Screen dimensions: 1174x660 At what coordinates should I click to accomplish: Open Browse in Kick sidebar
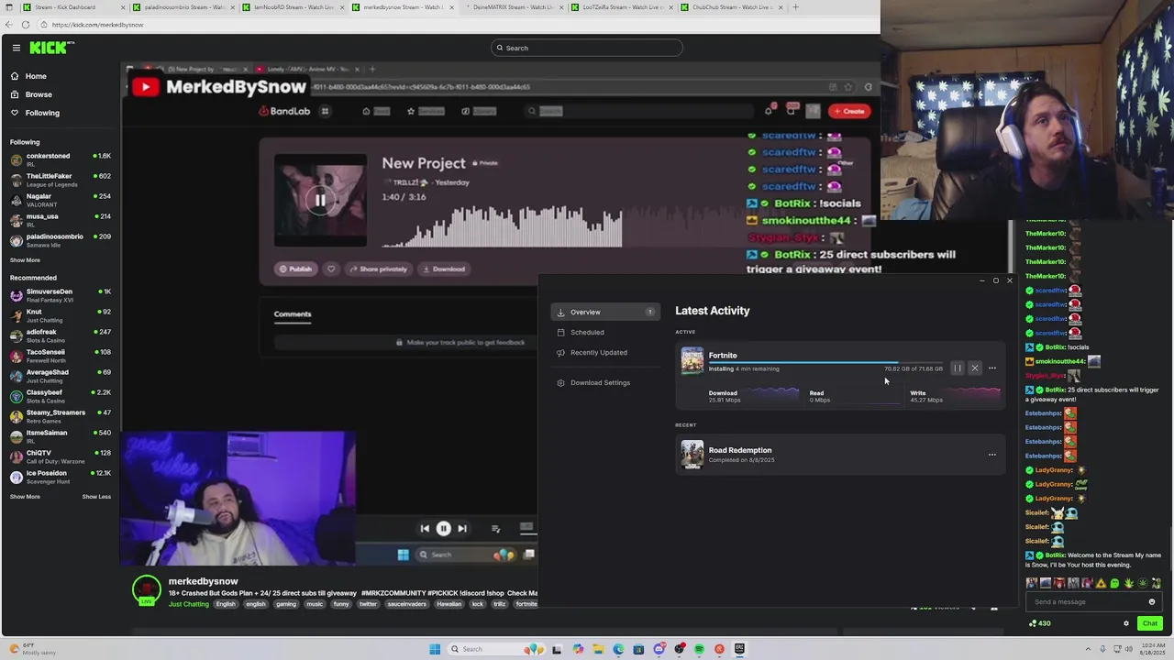39,94
